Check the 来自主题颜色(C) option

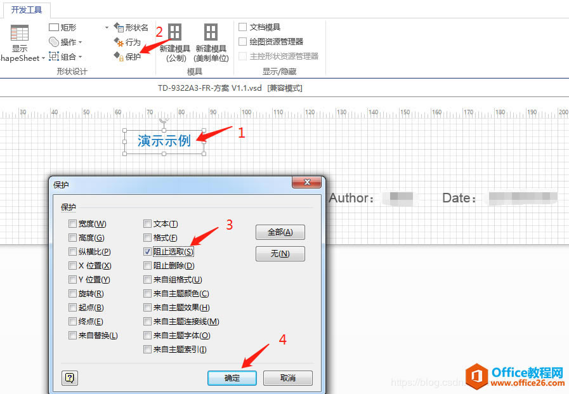147,294
